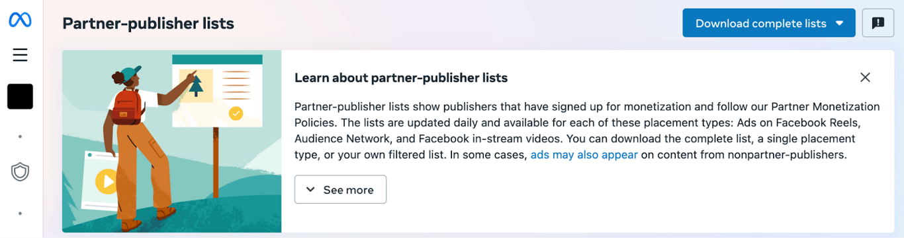This screenshot has height=238, width=904.
Task: Click the sidebar dot below the shield
Action: coord(20,214)
